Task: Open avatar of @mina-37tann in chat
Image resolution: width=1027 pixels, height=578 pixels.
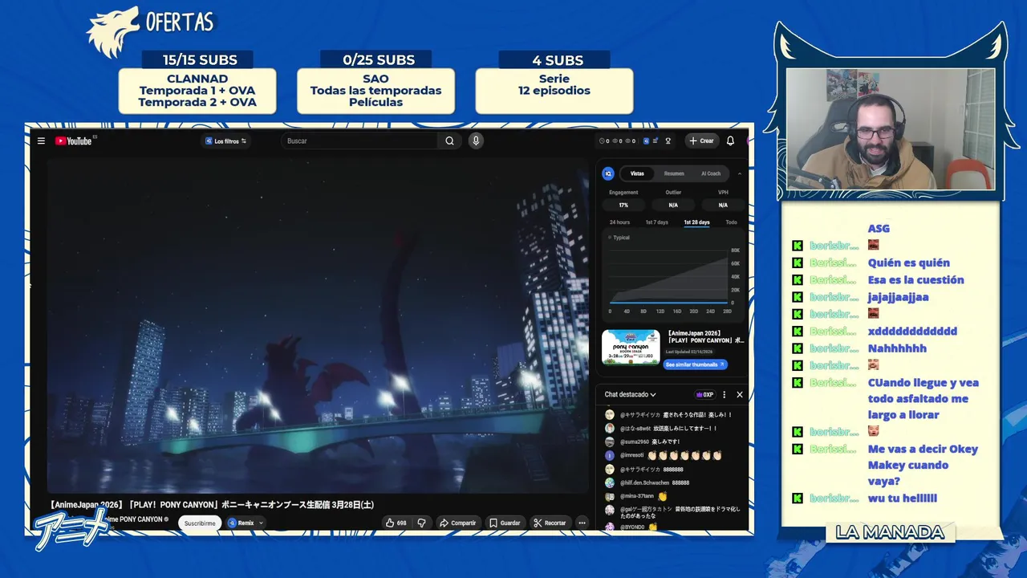Action: [x=610, y=496]
